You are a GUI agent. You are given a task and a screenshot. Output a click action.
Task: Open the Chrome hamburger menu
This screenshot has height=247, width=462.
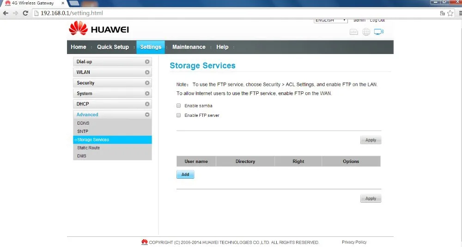(459, 13)
